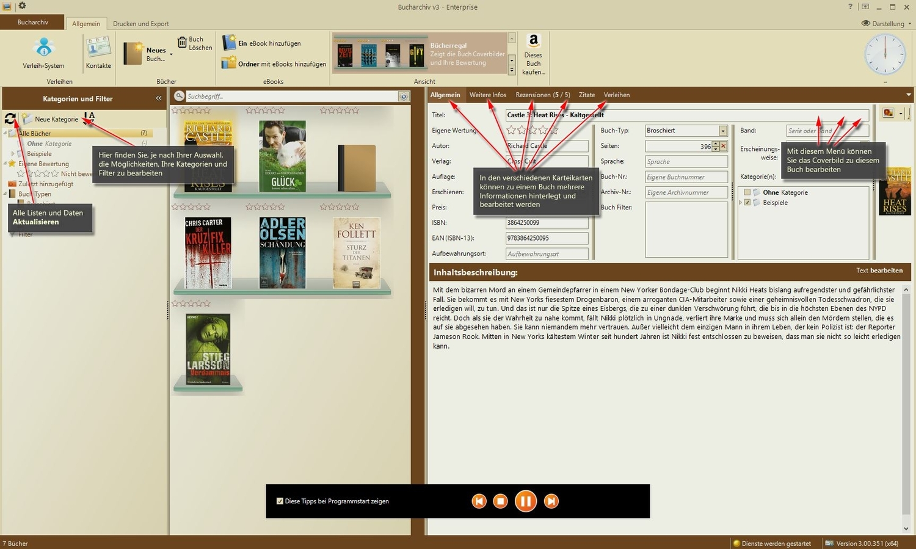Screen dimensions: 916x549
Task: Set star rating above the Stieg Larsson book
Action: point(191,304)
